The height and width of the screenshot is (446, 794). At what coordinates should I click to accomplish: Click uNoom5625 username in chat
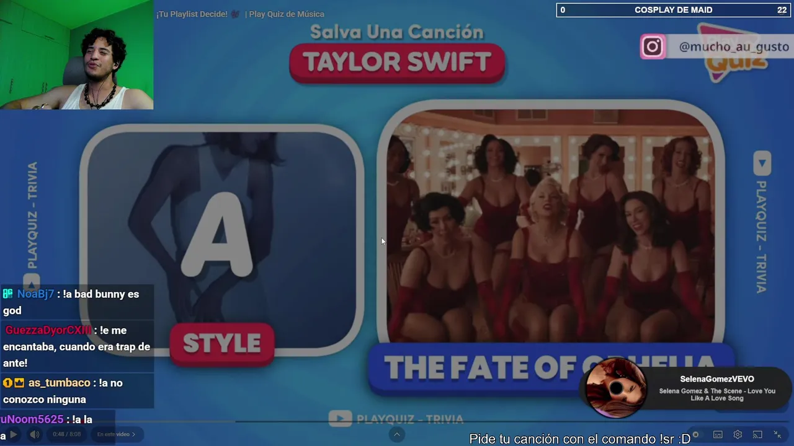click(32, 419)
